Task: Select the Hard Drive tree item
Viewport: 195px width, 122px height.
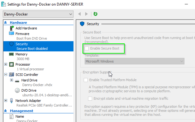Action: pos(29,80)
